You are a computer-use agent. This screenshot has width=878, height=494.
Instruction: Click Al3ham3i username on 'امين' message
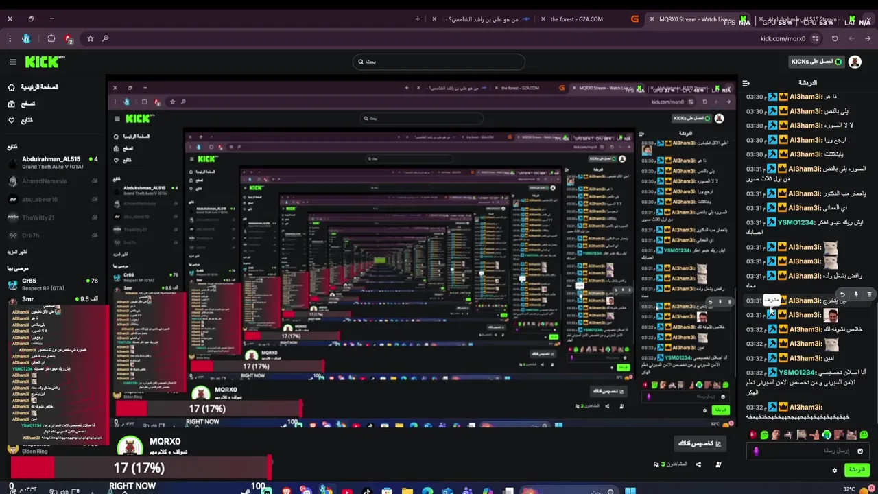tap(805, 358)
